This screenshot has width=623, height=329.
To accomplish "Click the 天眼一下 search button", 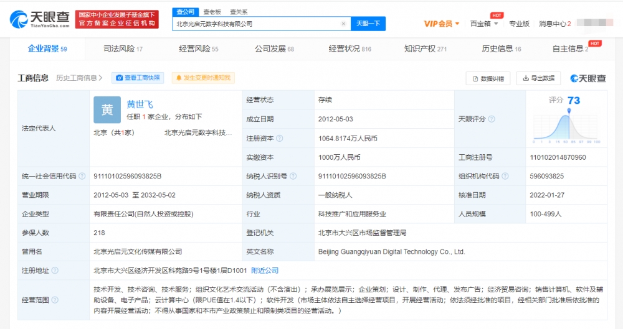I will coord(368,24).
